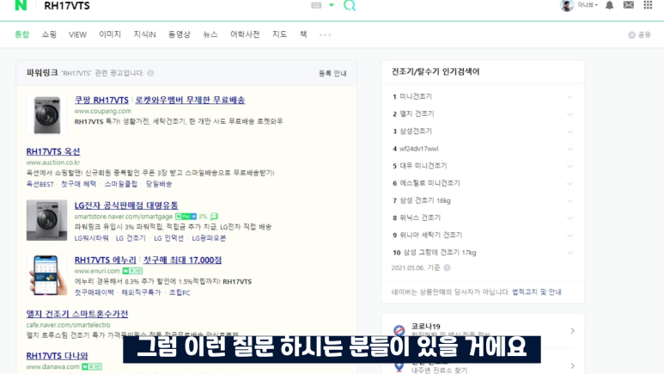Open the on-screen keyboard icon
Screen dimensions: 664x374
tap(316, 5)
